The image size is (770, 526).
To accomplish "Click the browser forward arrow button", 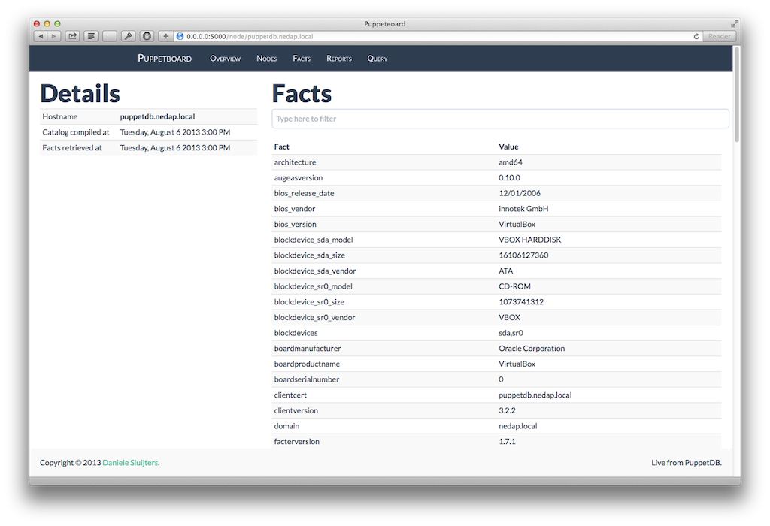I will pyautogui.click(x=53, y=36).
